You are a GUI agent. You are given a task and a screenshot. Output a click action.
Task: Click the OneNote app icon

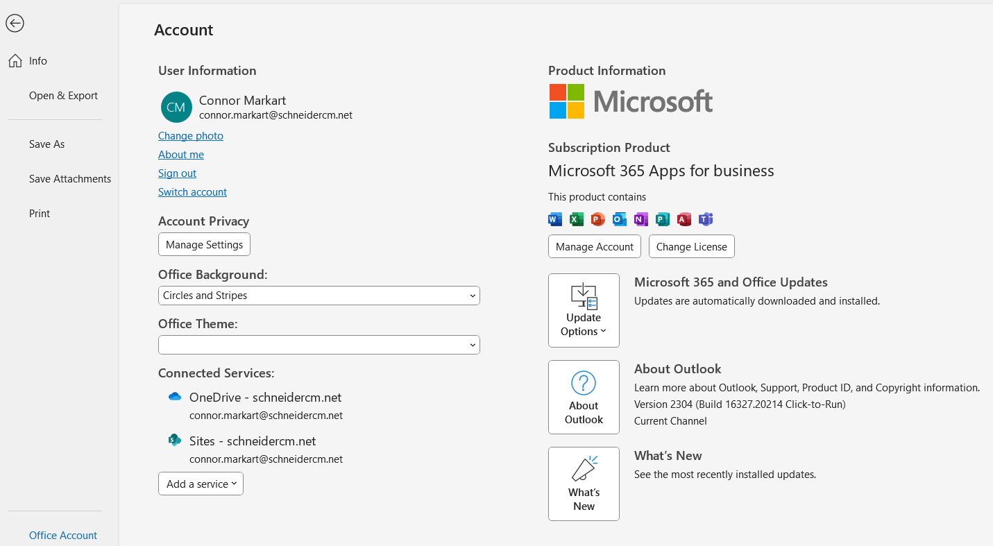[x=640, y=219]
